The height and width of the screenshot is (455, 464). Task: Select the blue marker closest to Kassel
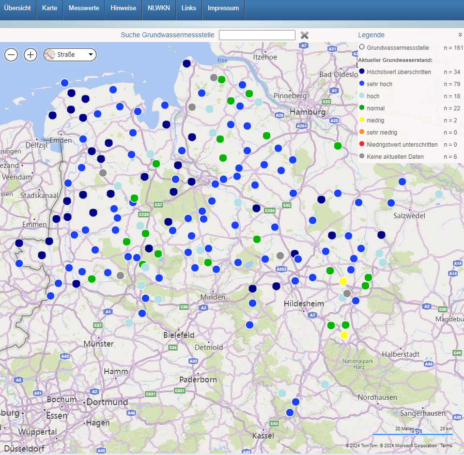pos(290,412)
